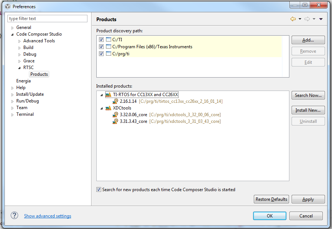Expand the General tree node
This screenshot has width=332, height=229.
pos(12,28)
